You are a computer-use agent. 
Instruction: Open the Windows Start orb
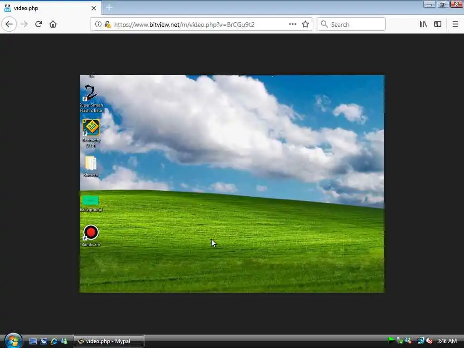coord(13,341)
